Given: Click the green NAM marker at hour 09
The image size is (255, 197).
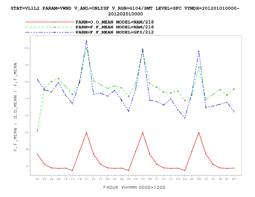Looking at the screenshot, I should pos(58,79).
